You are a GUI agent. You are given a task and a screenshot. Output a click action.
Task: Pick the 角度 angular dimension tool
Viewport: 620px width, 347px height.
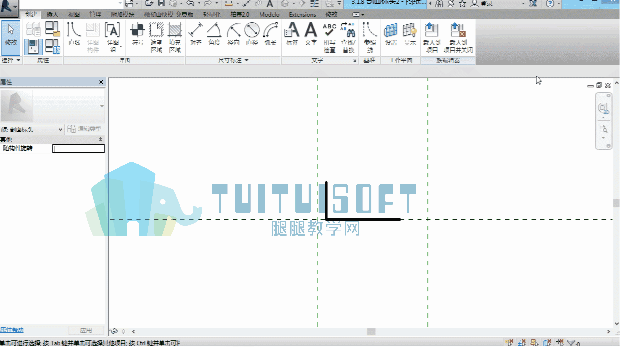point(214,34)
